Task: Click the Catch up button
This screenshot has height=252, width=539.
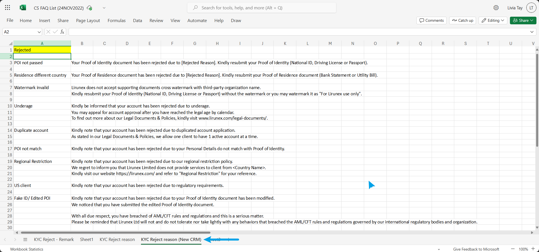Action: point(463,20)
